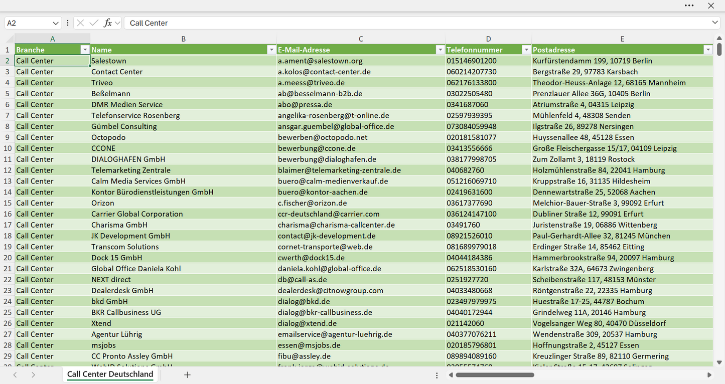Click the horizontal scrollbar thumb
Image resolution: width=725 pixels, height=384 pixels.
(x=495, y=375)
